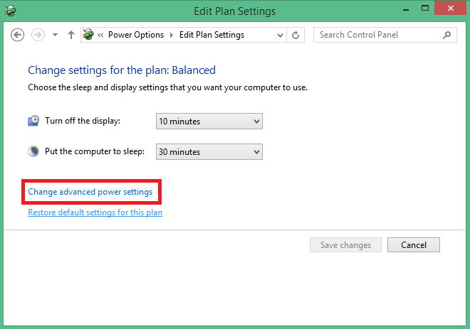Expand the address bar history dropdown
The height and width of the screenshot is (329, 470).
pos(278,35)
